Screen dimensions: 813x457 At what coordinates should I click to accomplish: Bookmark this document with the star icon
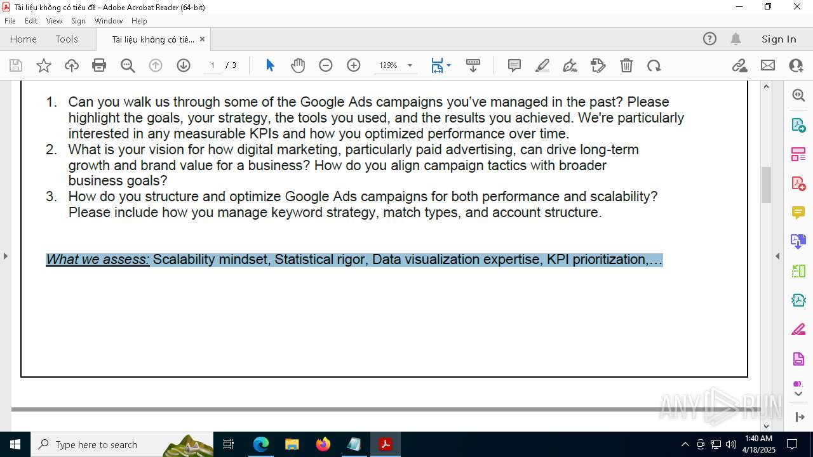(44, 65)
